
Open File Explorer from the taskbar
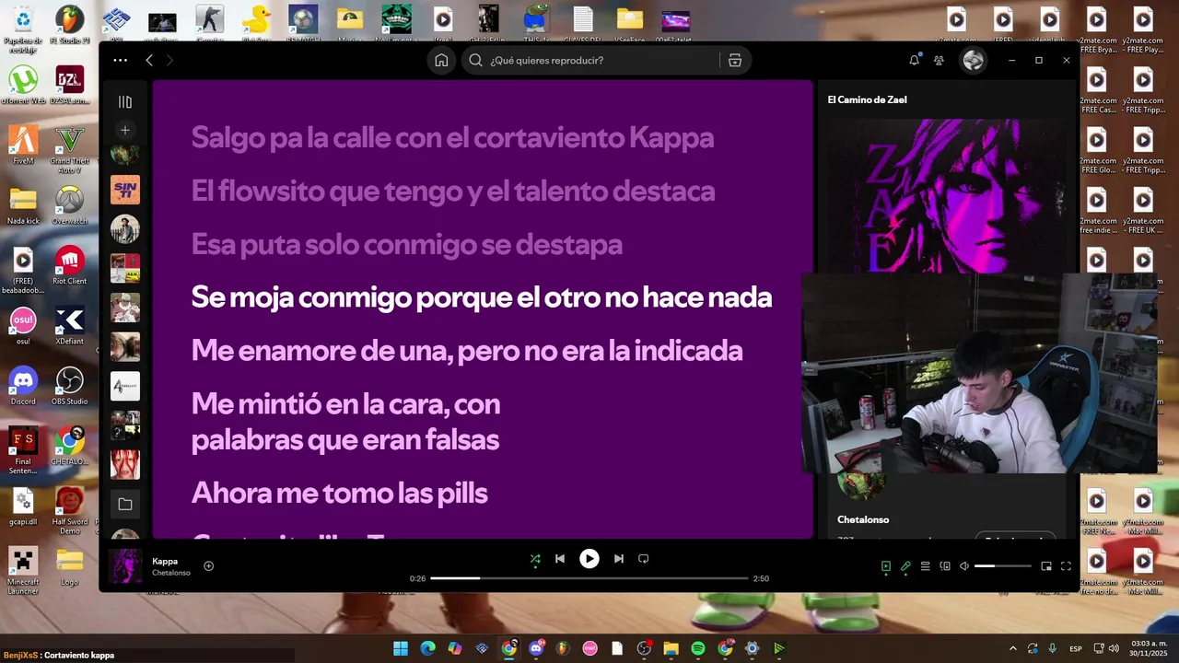click(x=671, y=648)
